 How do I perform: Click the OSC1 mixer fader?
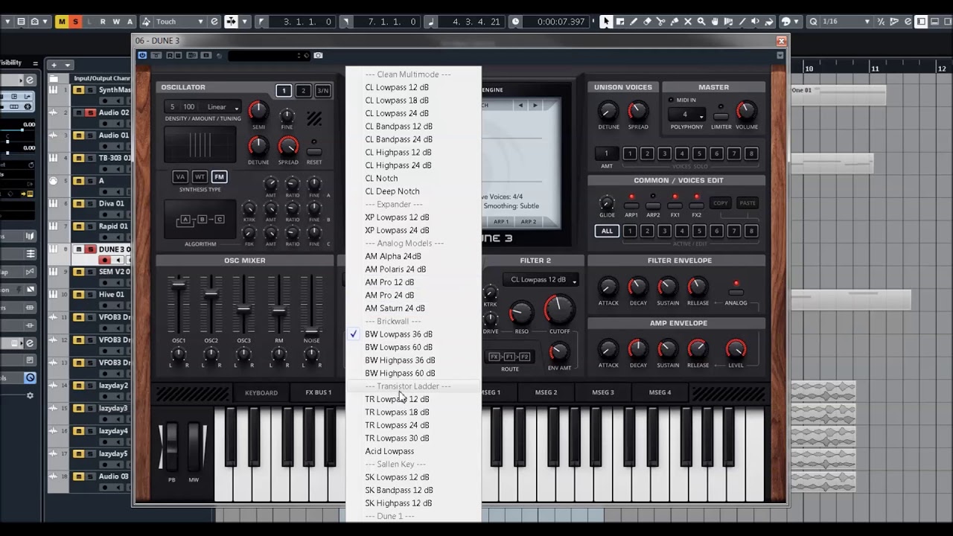pos(178,284)
